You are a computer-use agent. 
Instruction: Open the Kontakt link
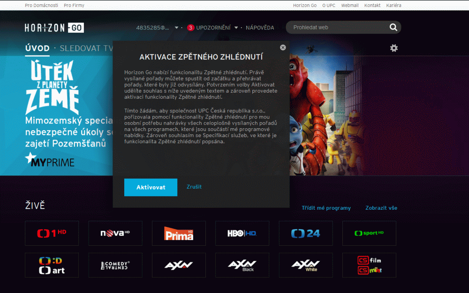pyautogui.click(x=372, y=5)
